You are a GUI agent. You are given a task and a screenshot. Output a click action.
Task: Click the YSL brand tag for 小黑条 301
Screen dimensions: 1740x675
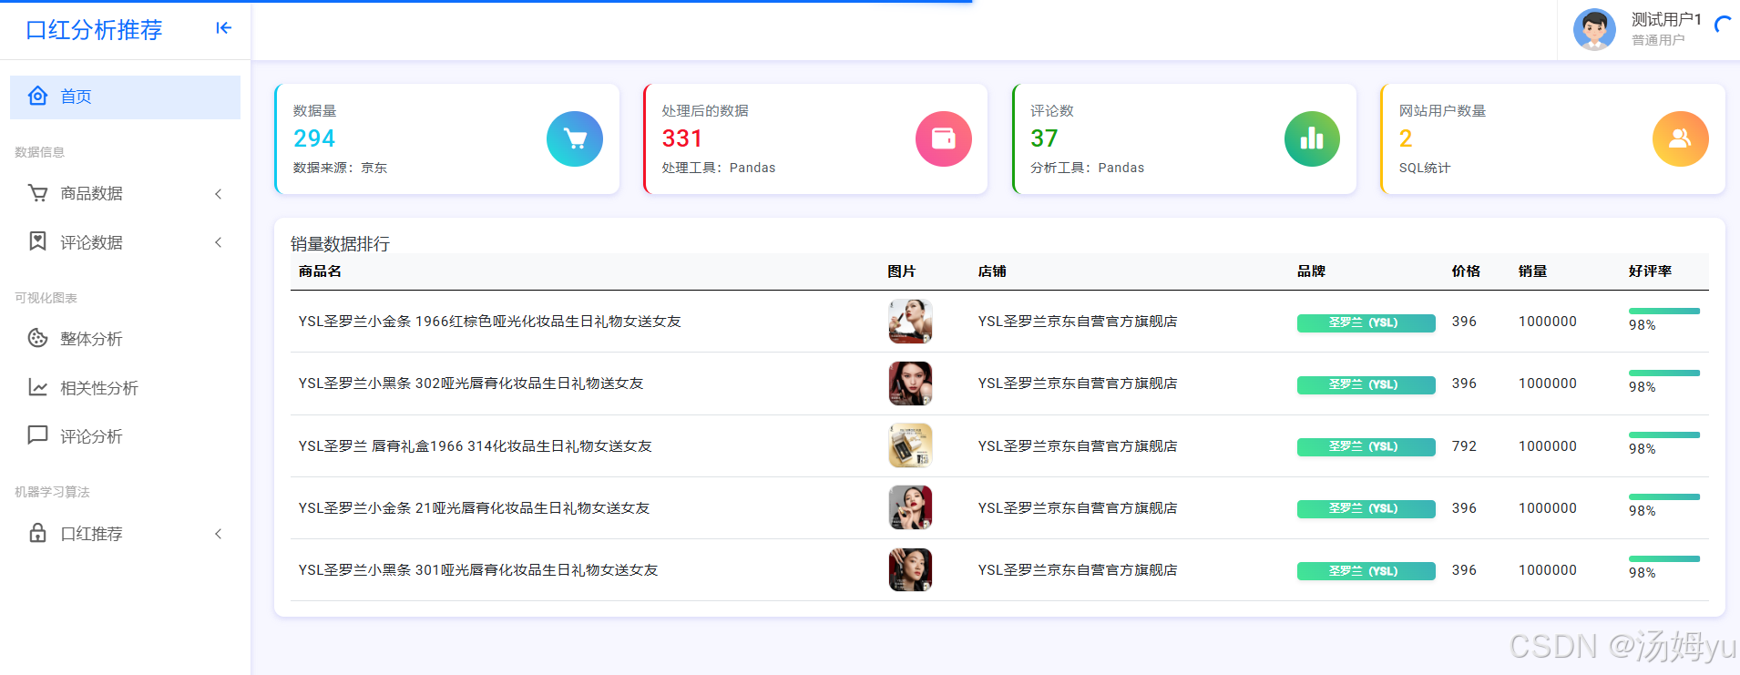[1366, 571]
